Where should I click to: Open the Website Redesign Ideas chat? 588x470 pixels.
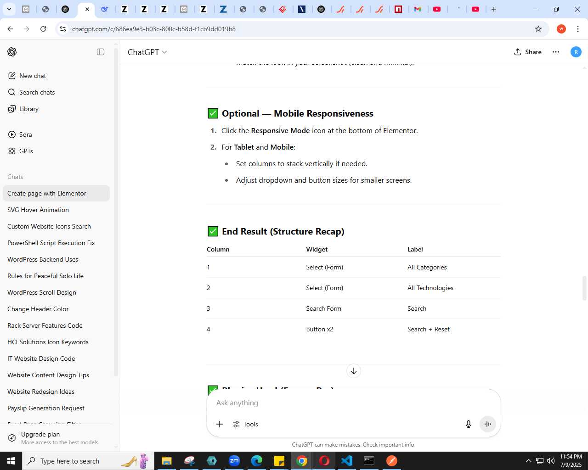pyautogui.click(x=56, y=392)
